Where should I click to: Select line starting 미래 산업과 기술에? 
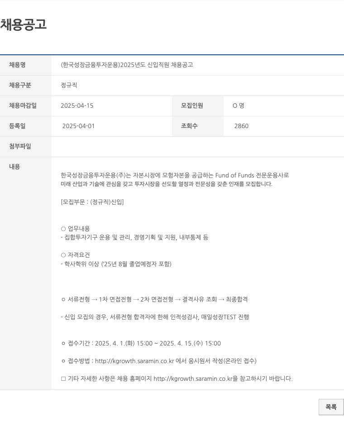click(167, 184)
